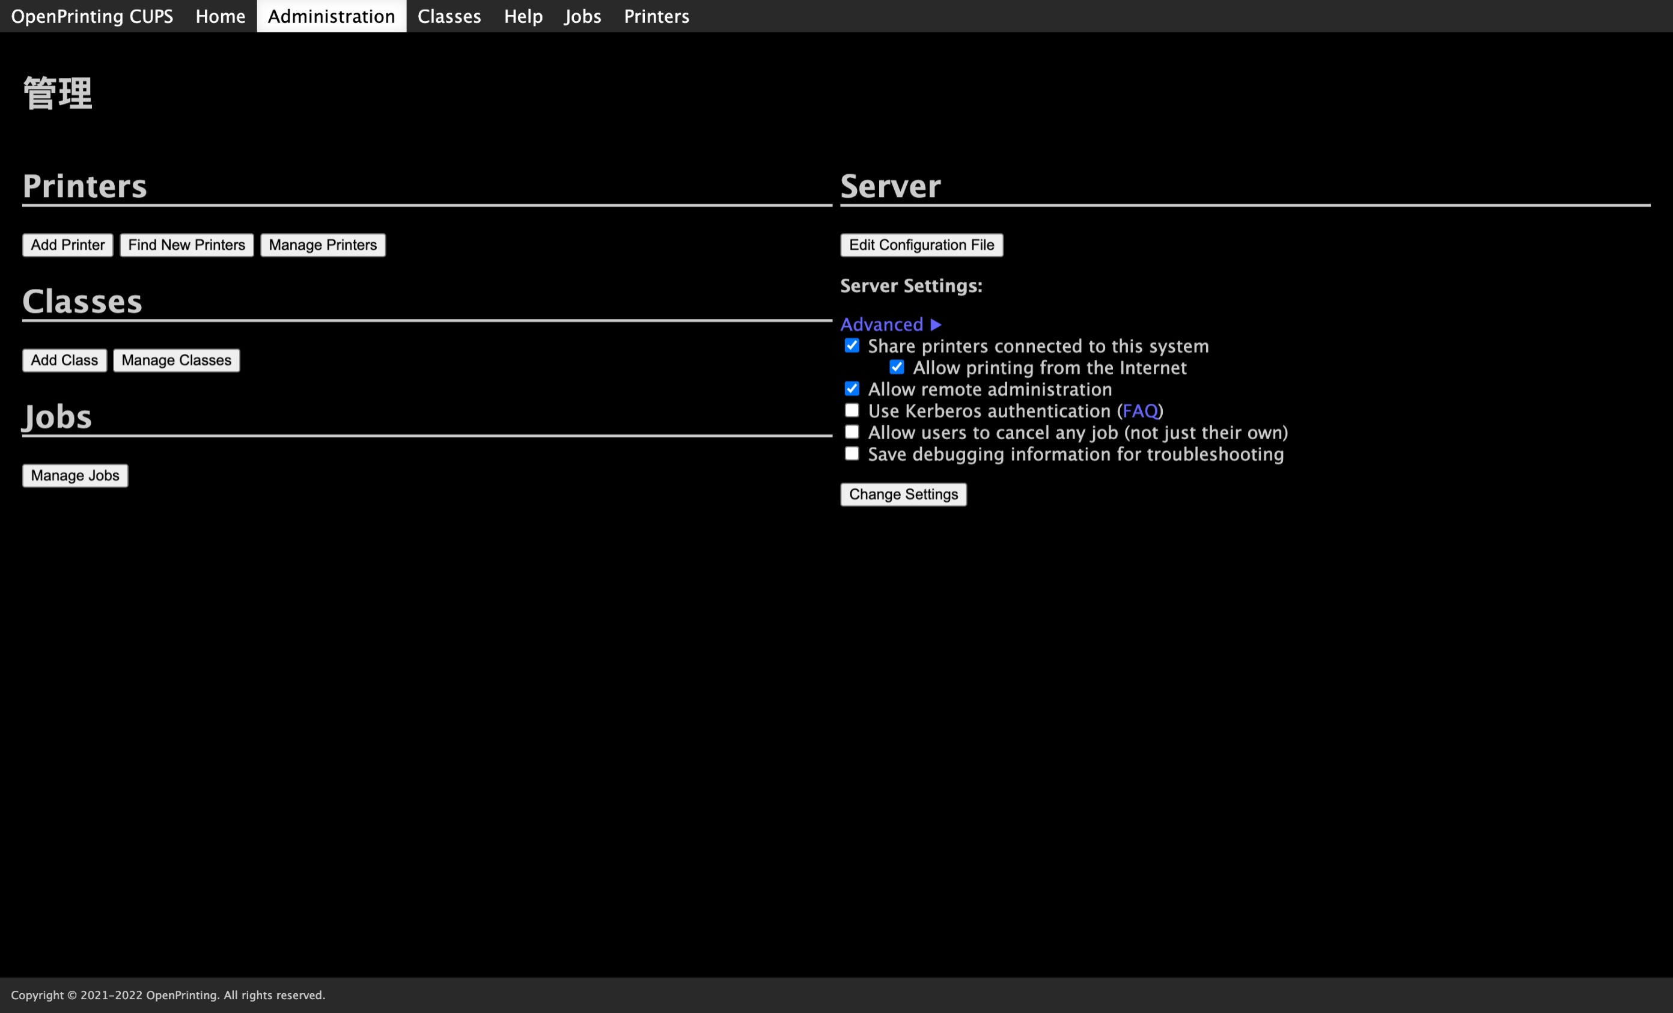Click the Jobs section heading
This screenshot has height=1013, width=1673.
(57, 417)
